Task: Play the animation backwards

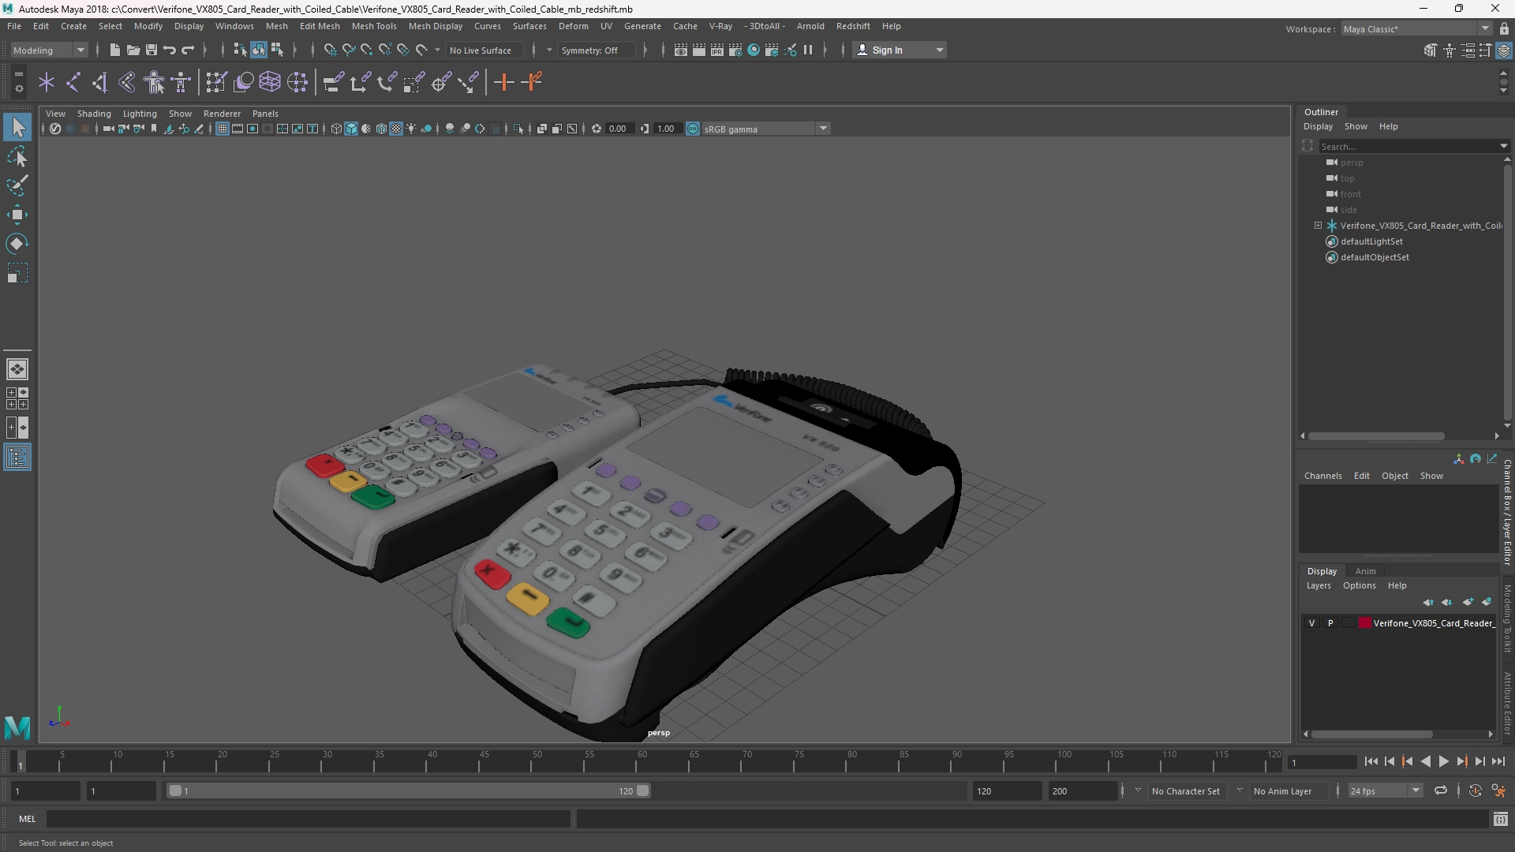Action: (1425, 761)
